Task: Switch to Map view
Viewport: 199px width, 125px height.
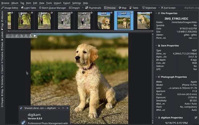Action: pyautogui.click(x=122, y=8)
